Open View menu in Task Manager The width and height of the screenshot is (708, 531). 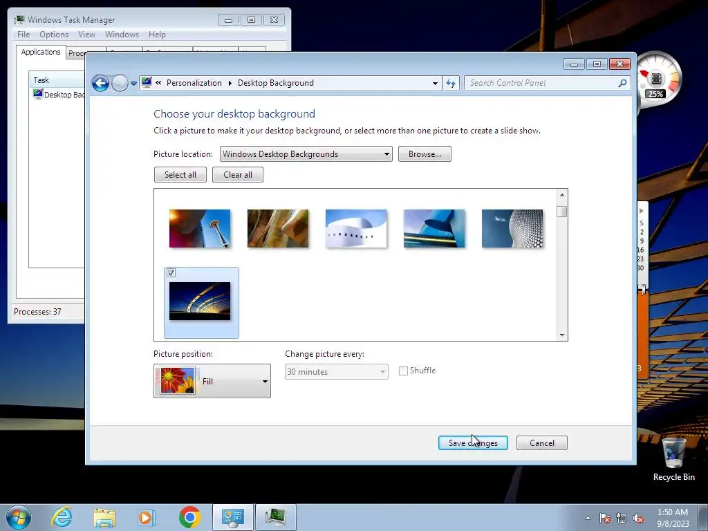(86, 35)
